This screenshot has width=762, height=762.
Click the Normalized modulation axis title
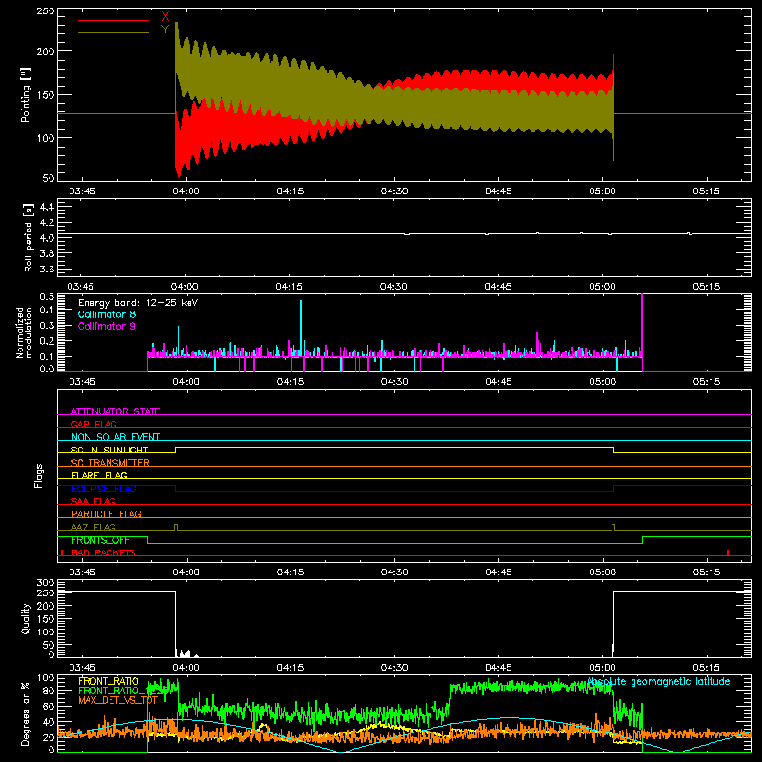coord(24,332)
